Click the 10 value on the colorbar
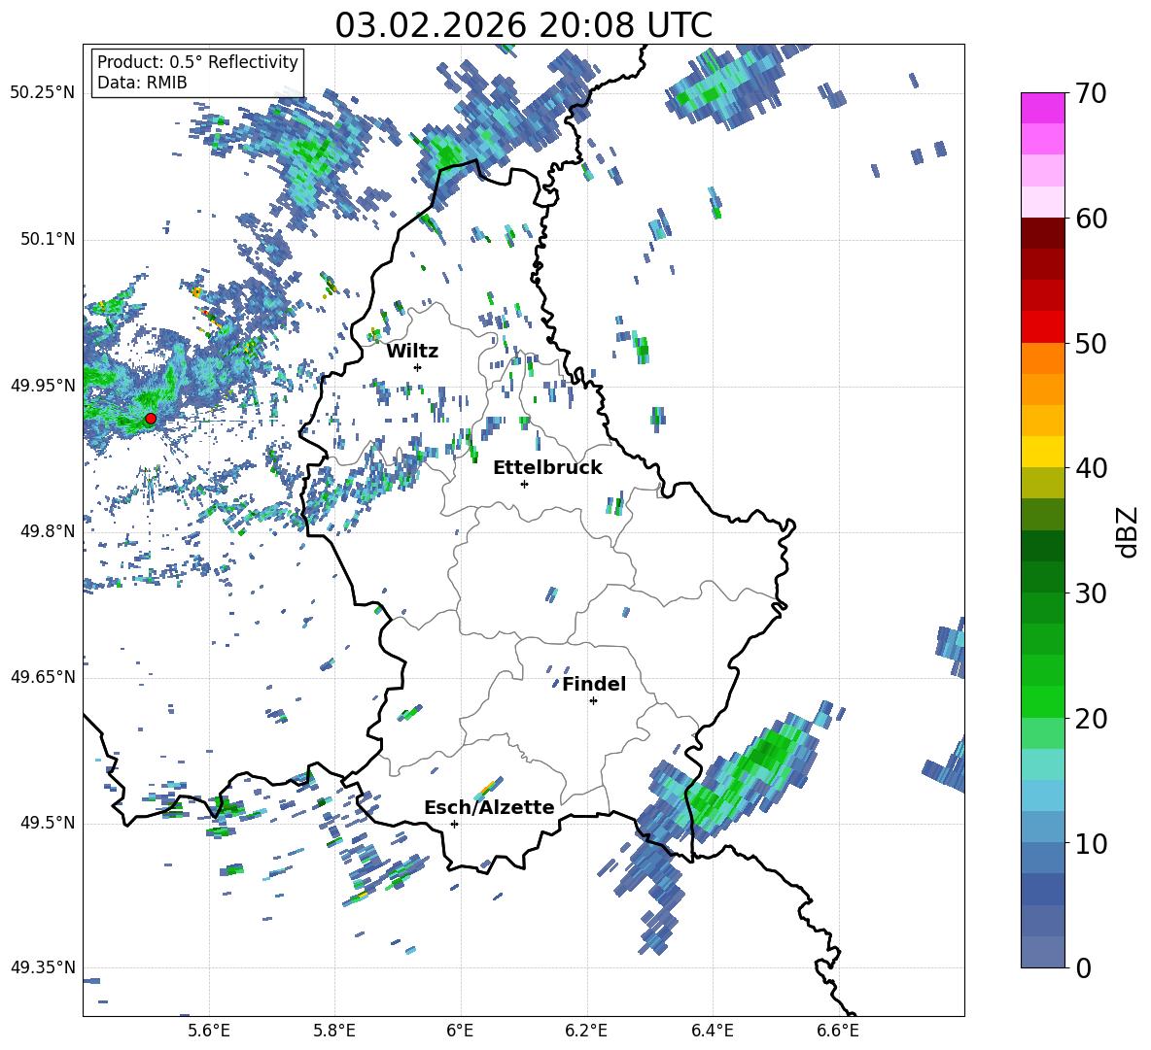Image resolution: width=1151 pixels, height=1050 pixels. coord(1091,843)
